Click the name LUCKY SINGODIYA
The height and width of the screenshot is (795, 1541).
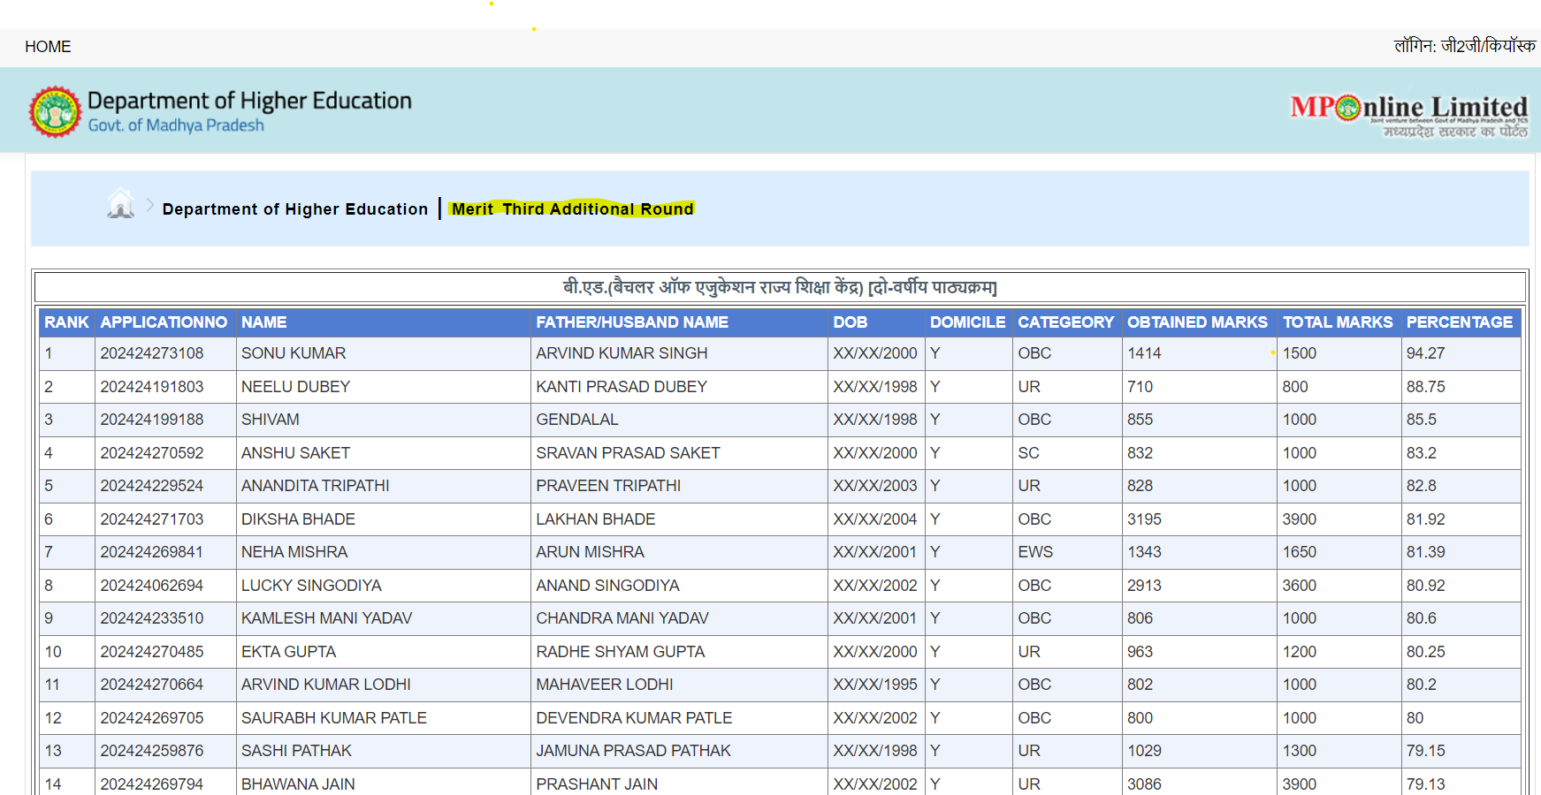coord(311,586)
